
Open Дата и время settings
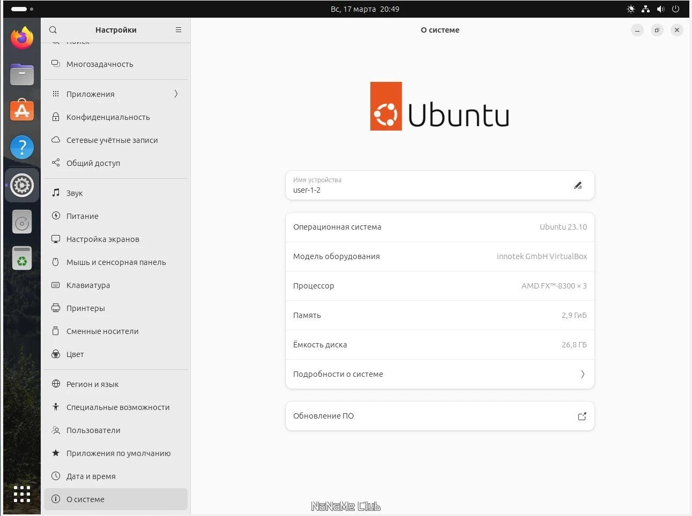116,476
